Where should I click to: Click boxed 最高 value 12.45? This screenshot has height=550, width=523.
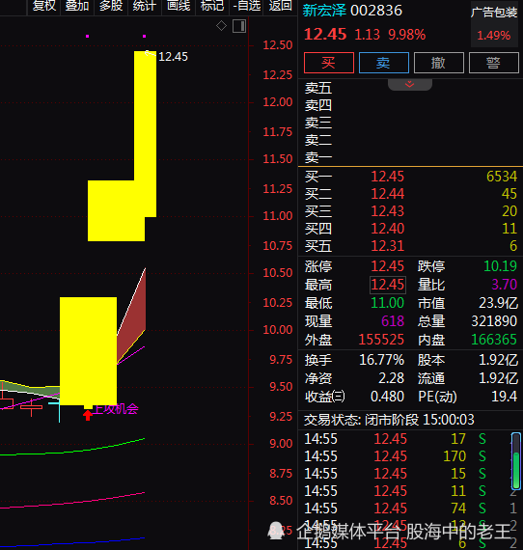[388, 285]
